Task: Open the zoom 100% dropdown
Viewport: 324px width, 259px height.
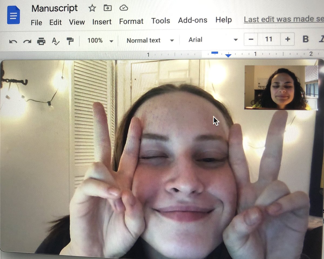Action: (x=100, y=41)
